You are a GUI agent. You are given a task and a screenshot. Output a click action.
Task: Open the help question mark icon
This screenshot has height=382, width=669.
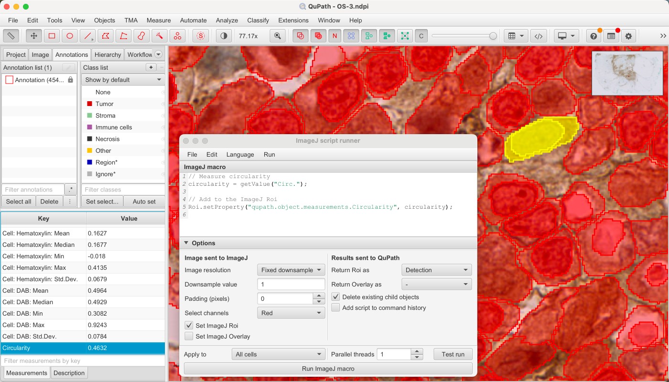coord(593,36)
